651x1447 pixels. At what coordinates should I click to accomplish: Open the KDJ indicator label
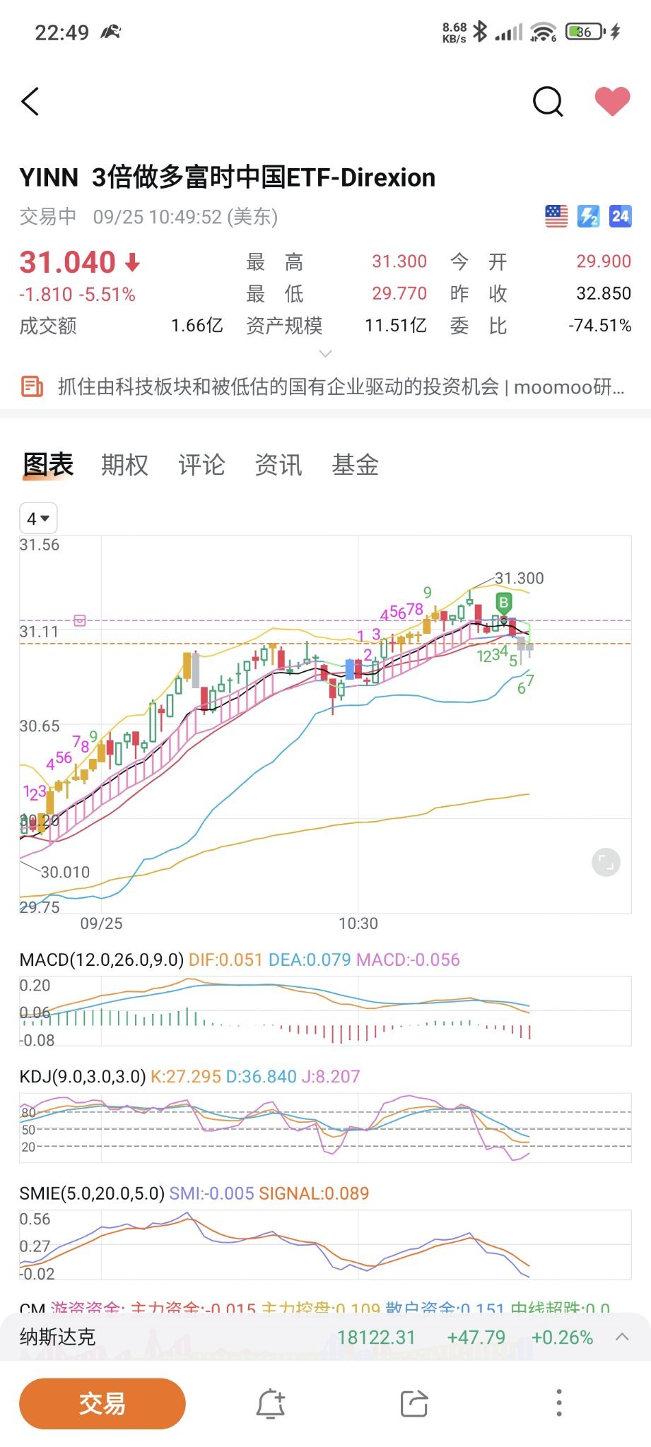click(83, 1076)
